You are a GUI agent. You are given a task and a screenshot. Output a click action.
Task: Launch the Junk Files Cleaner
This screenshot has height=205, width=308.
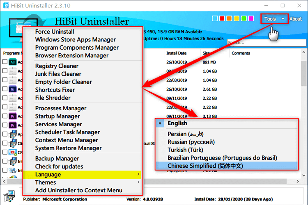[58, 74]
